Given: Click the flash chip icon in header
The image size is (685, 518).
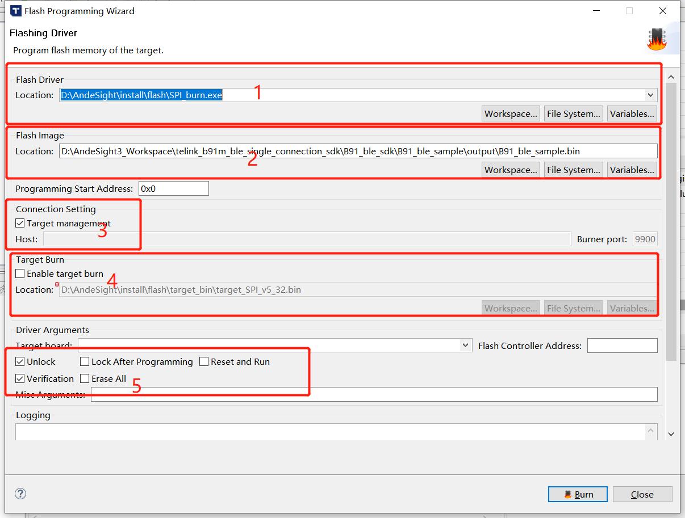Looking at the screenshot, I should pos(657,39).
